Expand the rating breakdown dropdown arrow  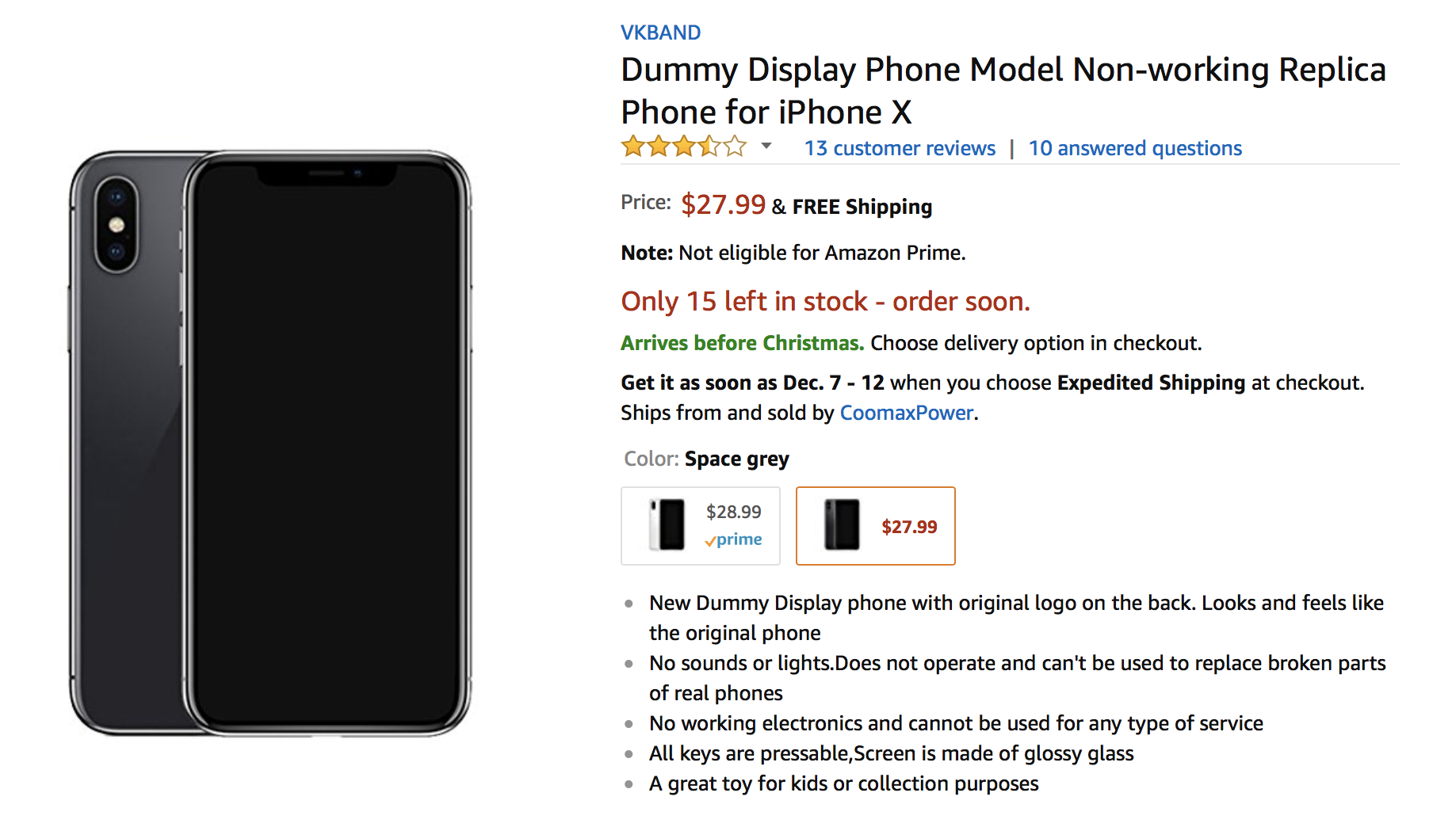click(x=766, y=146)
